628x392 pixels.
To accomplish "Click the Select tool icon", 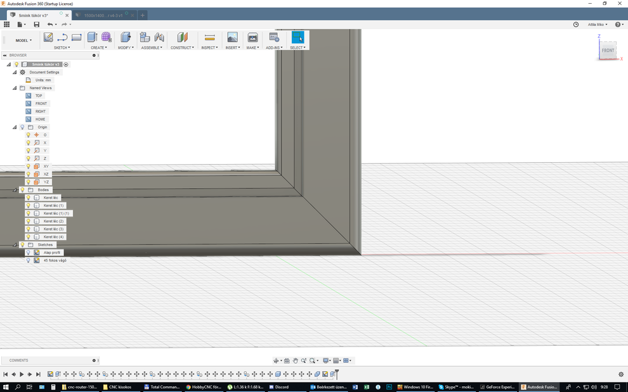I will tap(298, 37).
